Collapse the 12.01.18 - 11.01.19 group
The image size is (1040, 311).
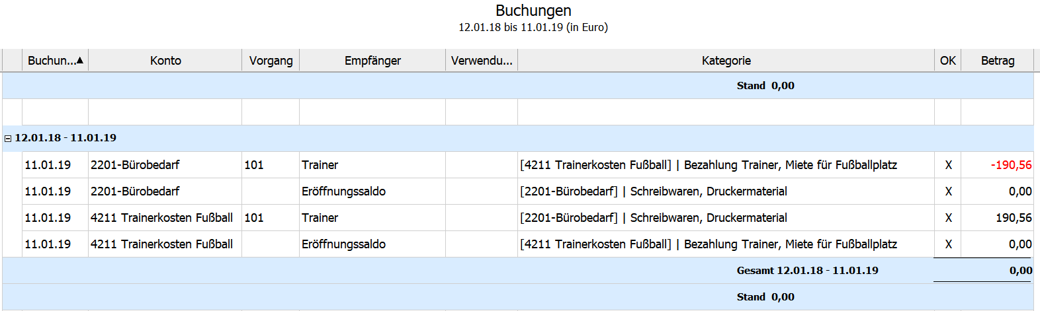(8, 139)
